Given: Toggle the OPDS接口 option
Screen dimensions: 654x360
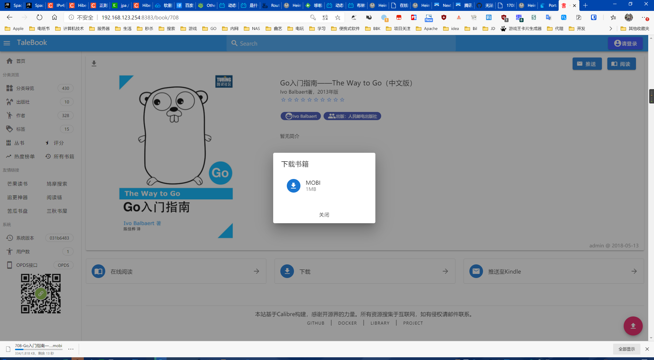Looking at the screenshot, I should [x=27, y=265].
